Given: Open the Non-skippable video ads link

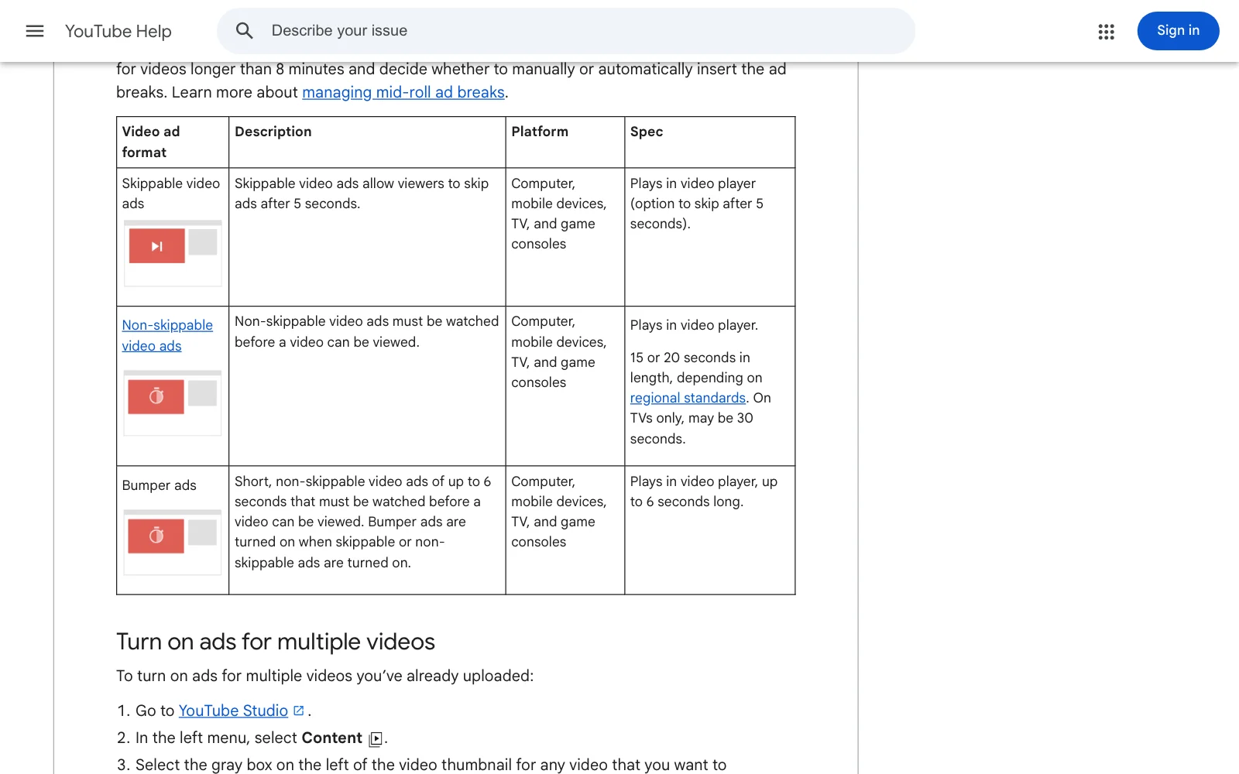Looking at the screenshot, I should [x=167, y=335].
